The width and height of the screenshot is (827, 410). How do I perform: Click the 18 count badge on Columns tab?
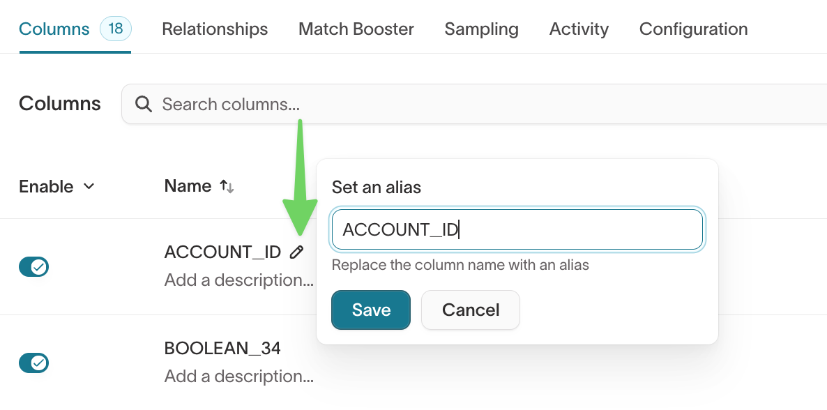coord(116,29)
